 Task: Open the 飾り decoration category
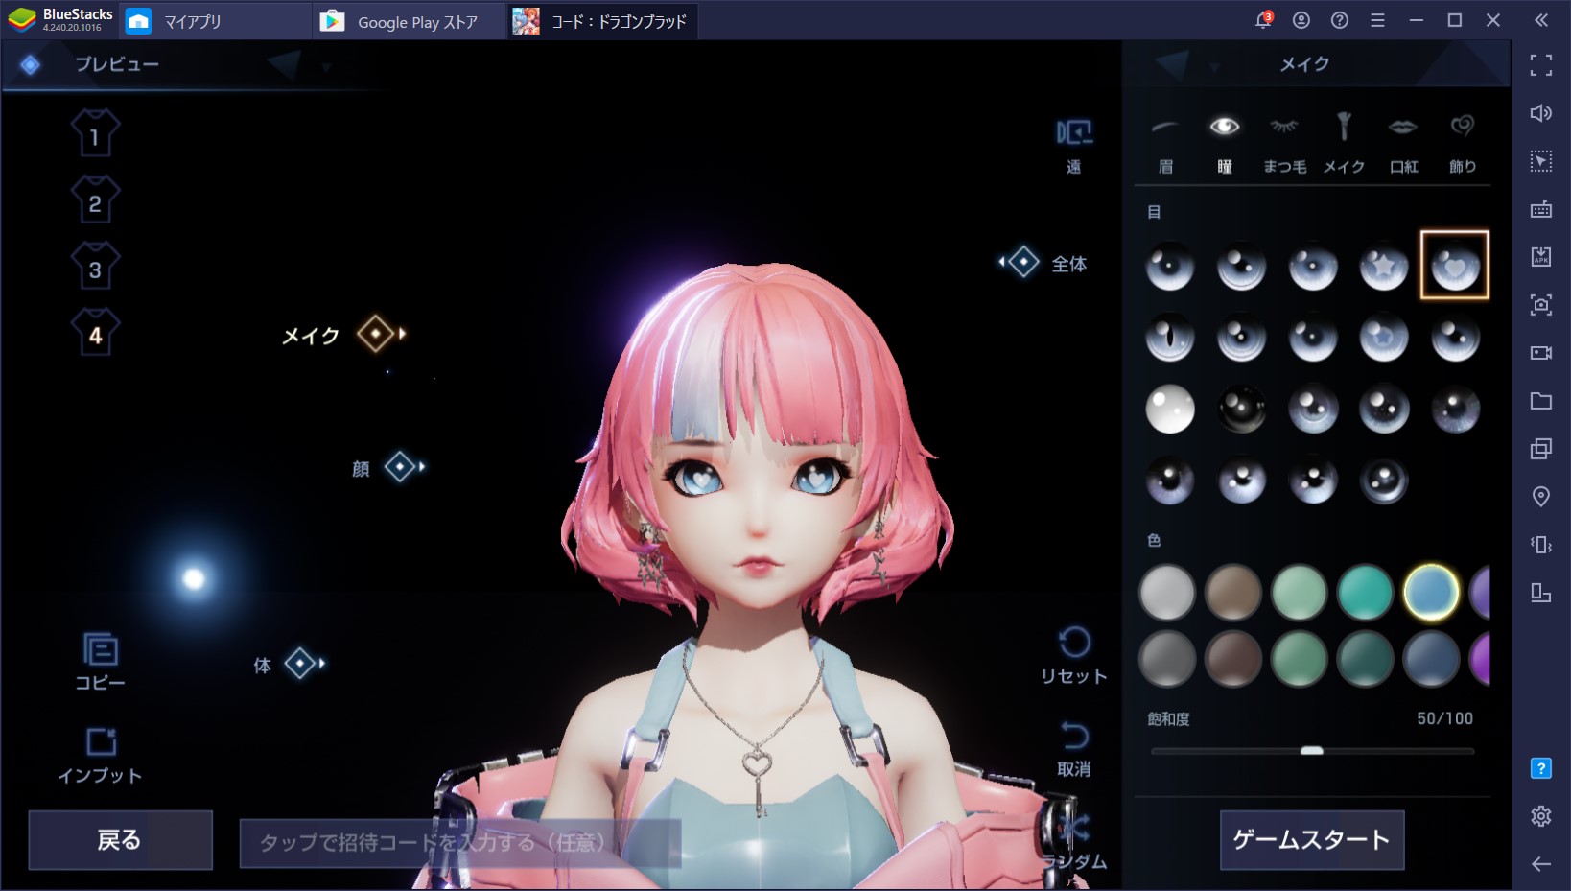1463,142
